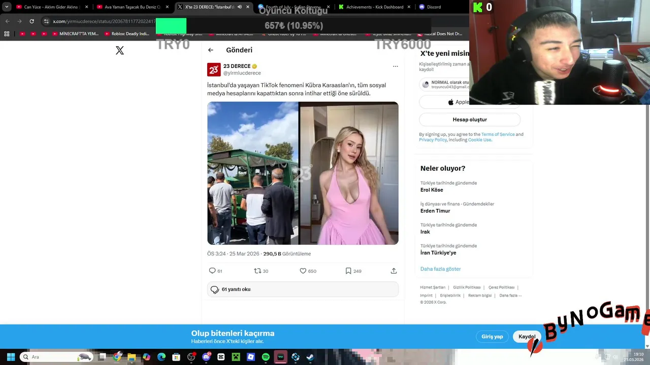Viewport: 650px width, 365px height.
Task: Click the repost icon with count 30
Action: pyautogui.click(x=257, y=271)
